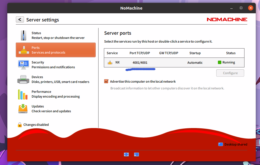Go back using the arrow button
260x165 pixels.
20,19
